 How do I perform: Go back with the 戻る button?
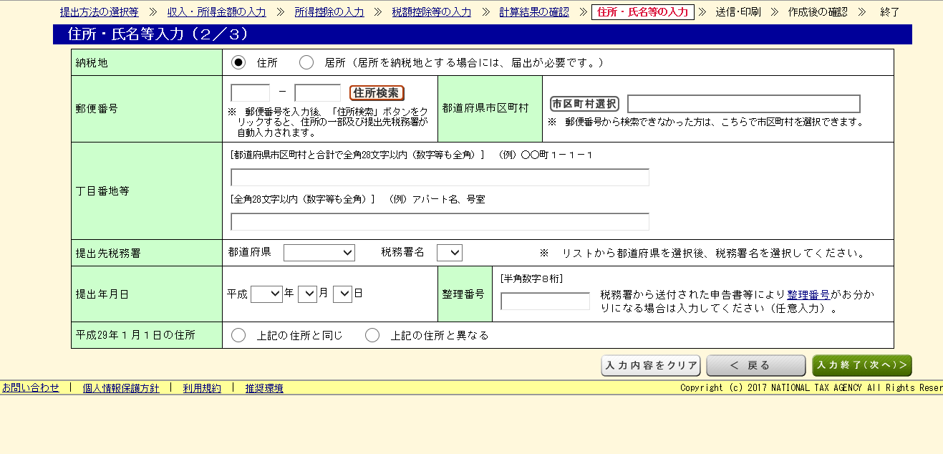[x=755, y=365]
